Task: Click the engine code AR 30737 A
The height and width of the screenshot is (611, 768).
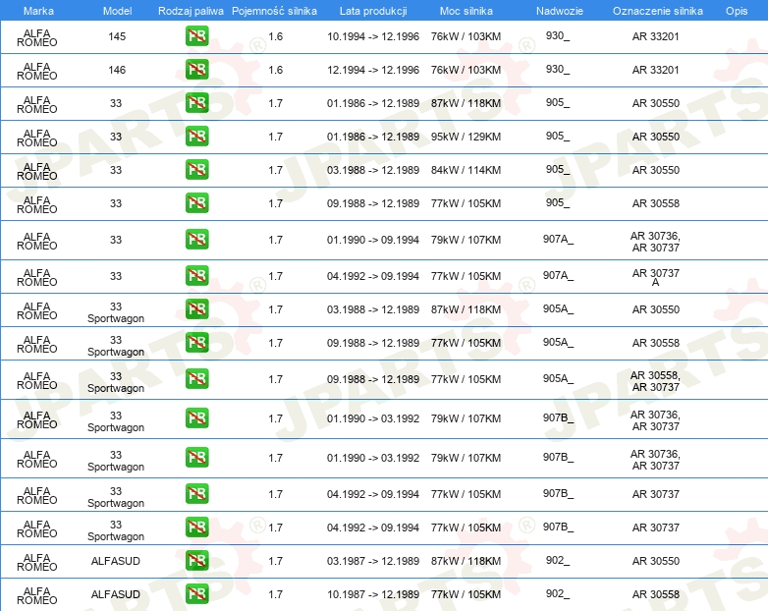Action: (x=655, y=277)
